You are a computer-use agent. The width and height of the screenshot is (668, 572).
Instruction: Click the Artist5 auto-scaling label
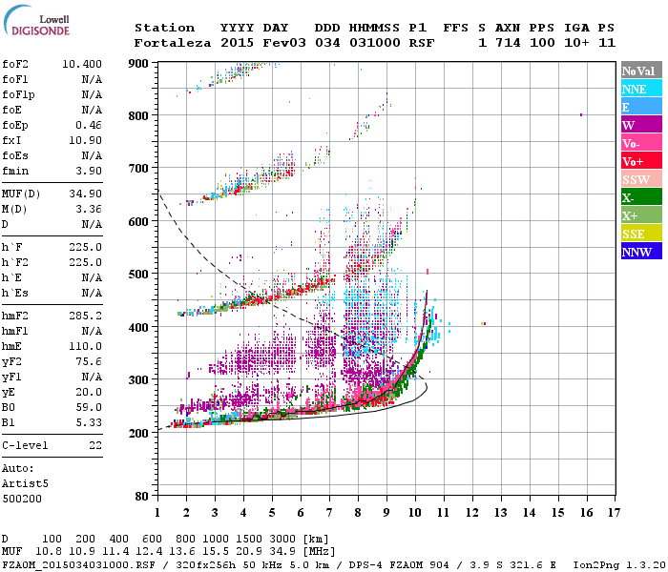click(x=25, y=484)
